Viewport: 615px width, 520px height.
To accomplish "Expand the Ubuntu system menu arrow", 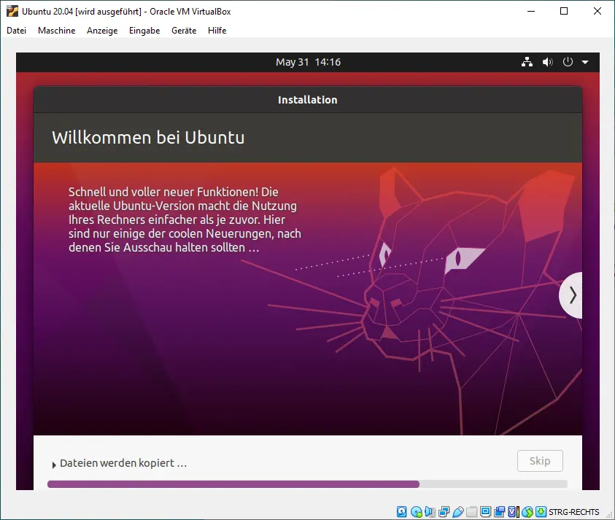I will [x=585, y=62].
